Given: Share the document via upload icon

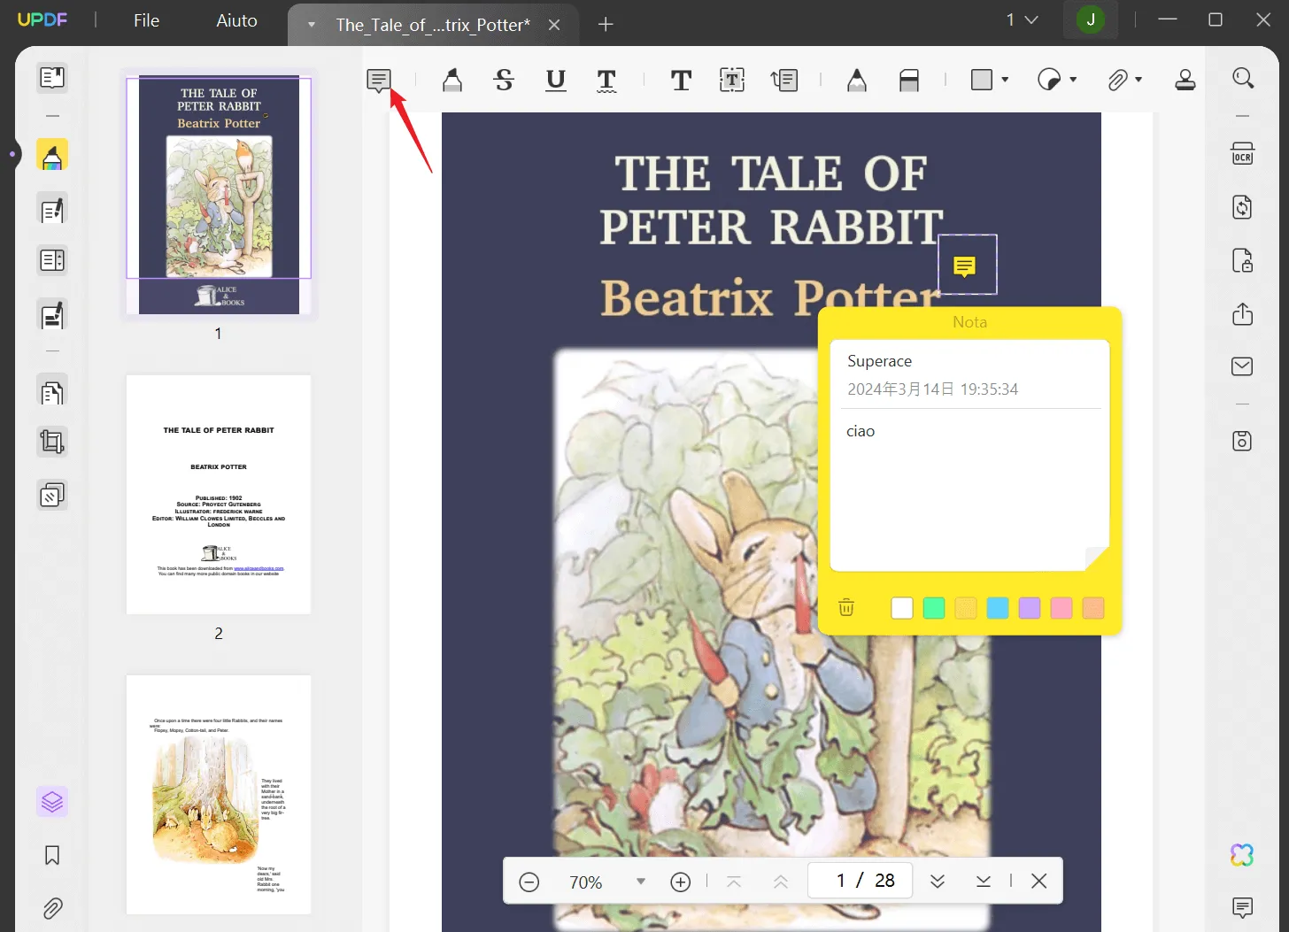Looking at the screenshot, I should coord(1243,314).
